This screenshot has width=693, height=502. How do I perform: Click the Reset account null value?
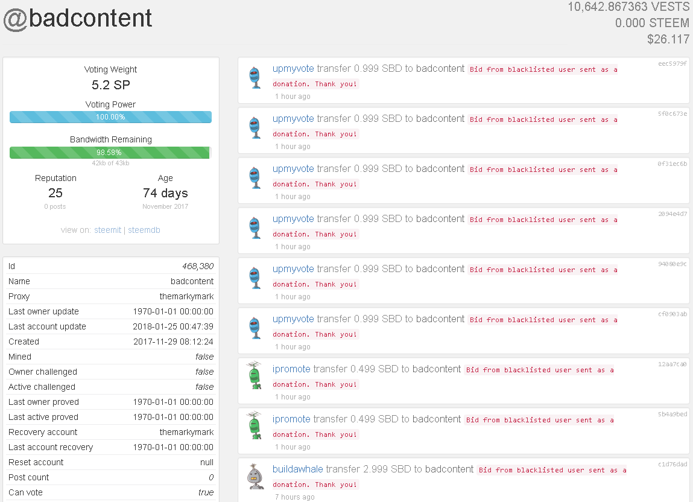point(206,462)
